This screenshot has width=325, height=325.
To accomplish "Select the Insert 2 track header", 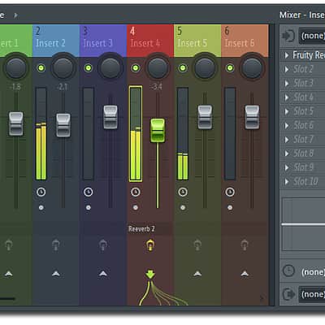I will tap(56, 41).
